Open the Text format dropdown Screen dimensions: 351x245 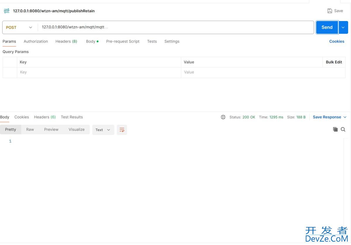(103, 130)
